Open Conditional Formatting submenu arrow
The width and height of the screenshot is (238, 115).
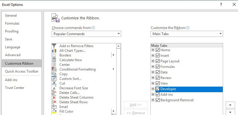[x=113, y=69]
